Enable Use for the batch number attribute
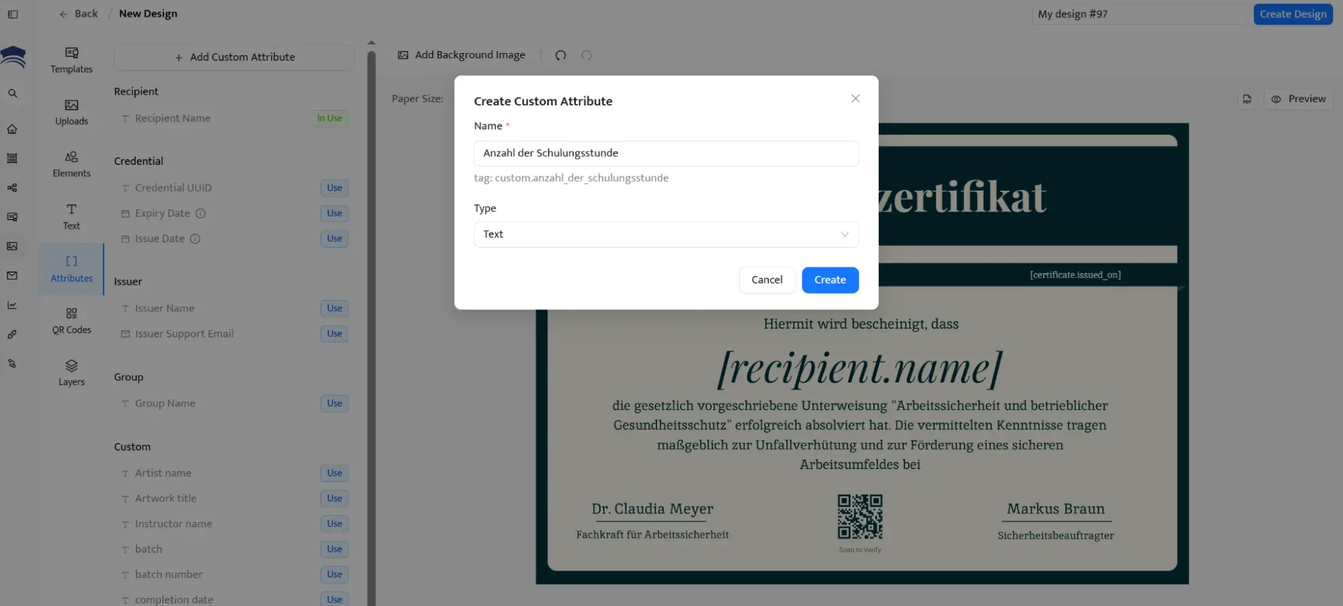Viewport: 1343px width, 606px height. click(334, 574)
